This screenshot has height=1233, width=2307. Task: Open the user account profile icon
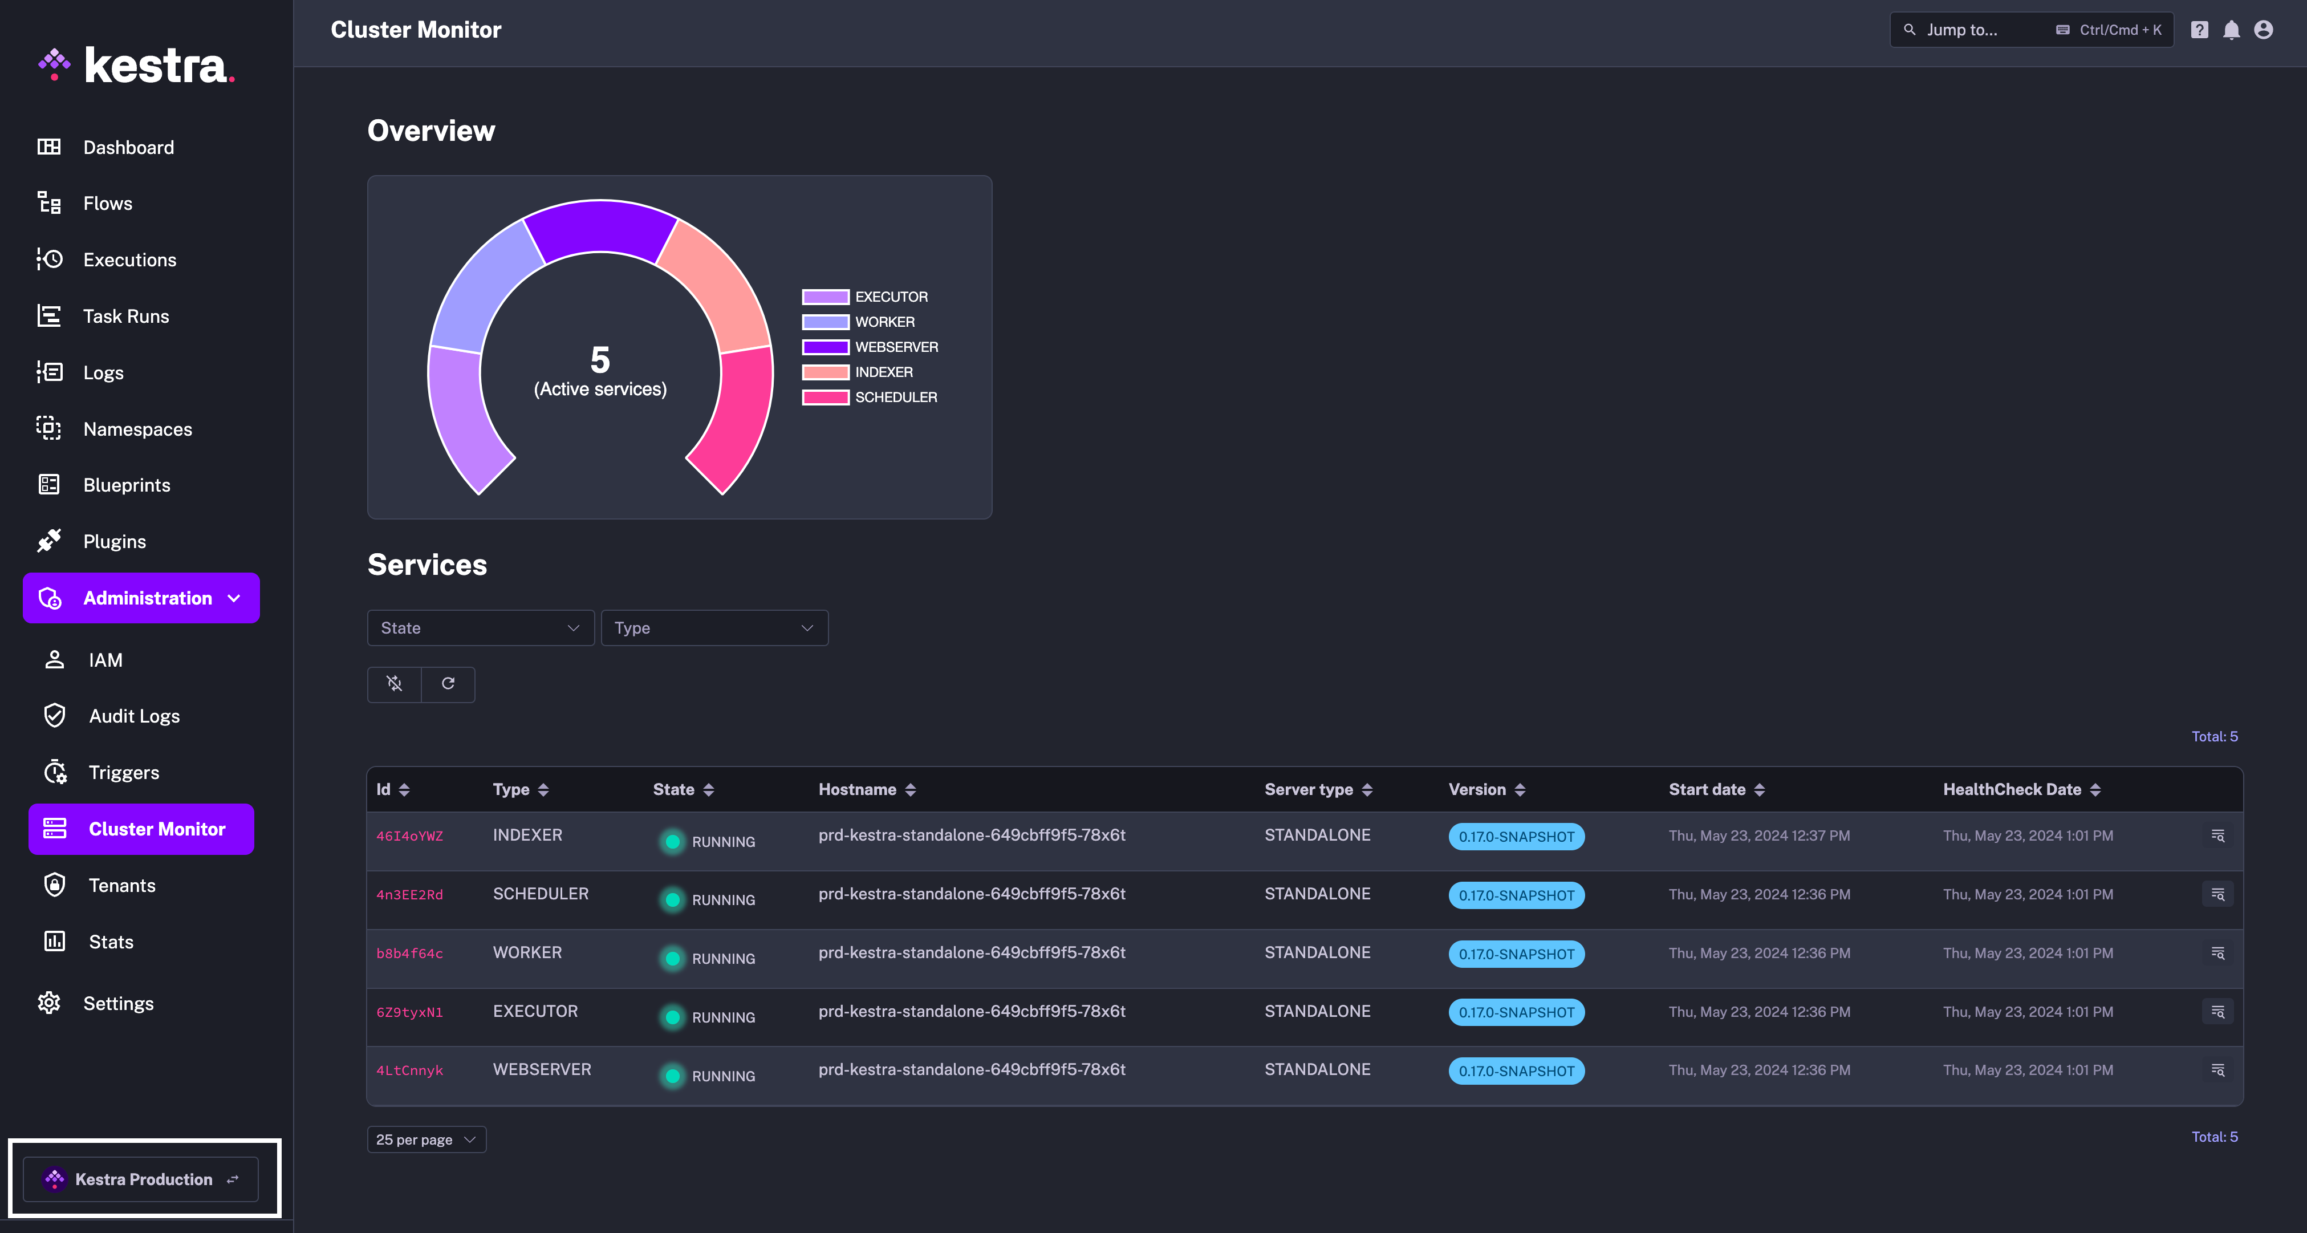point(2263,30)
